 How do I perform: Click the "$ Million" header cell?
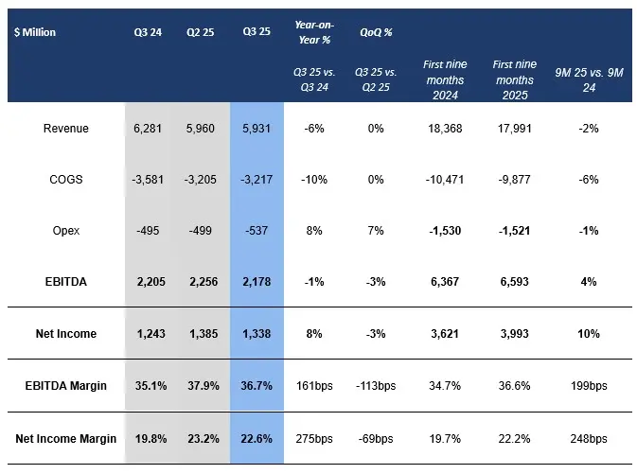(x=36, y=32)
